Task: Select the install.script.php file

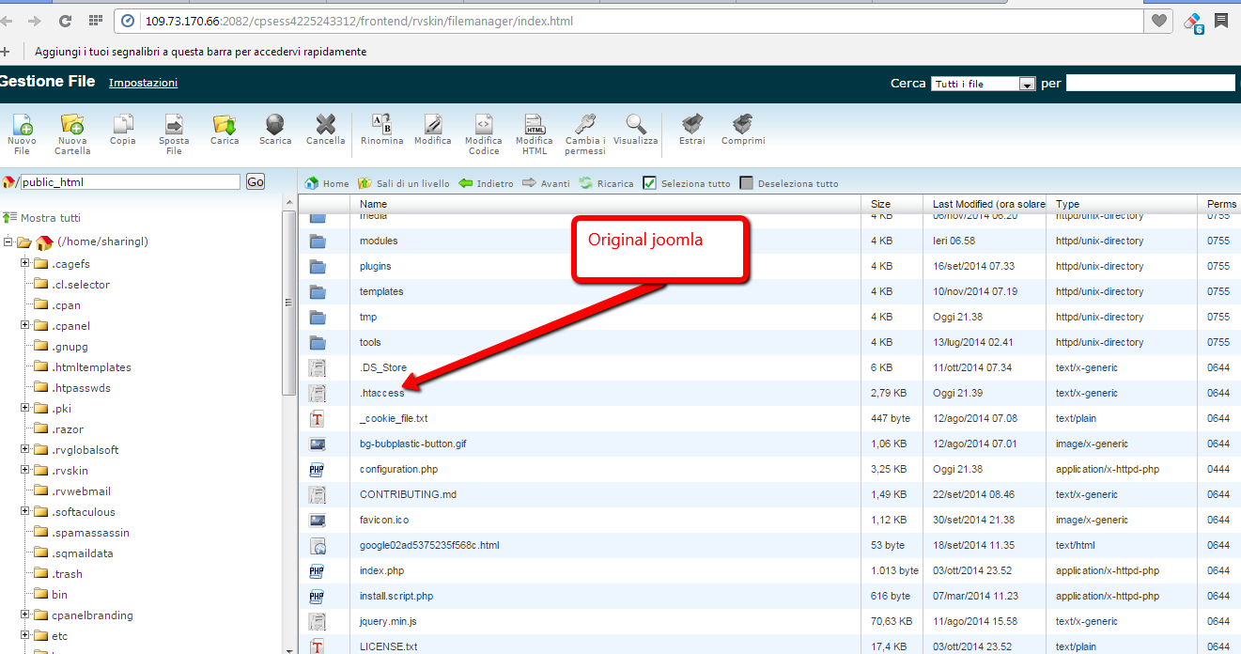Action: coord(396,596)
